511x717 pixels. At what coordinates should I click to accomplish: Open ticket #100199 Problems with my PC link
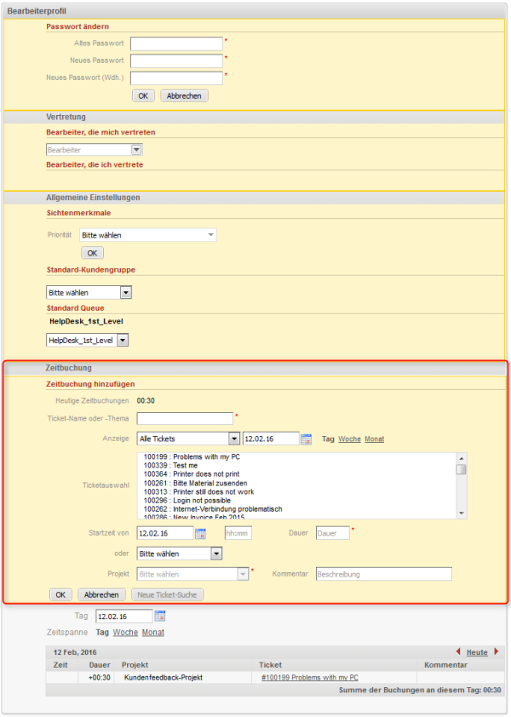click(309, 677)
